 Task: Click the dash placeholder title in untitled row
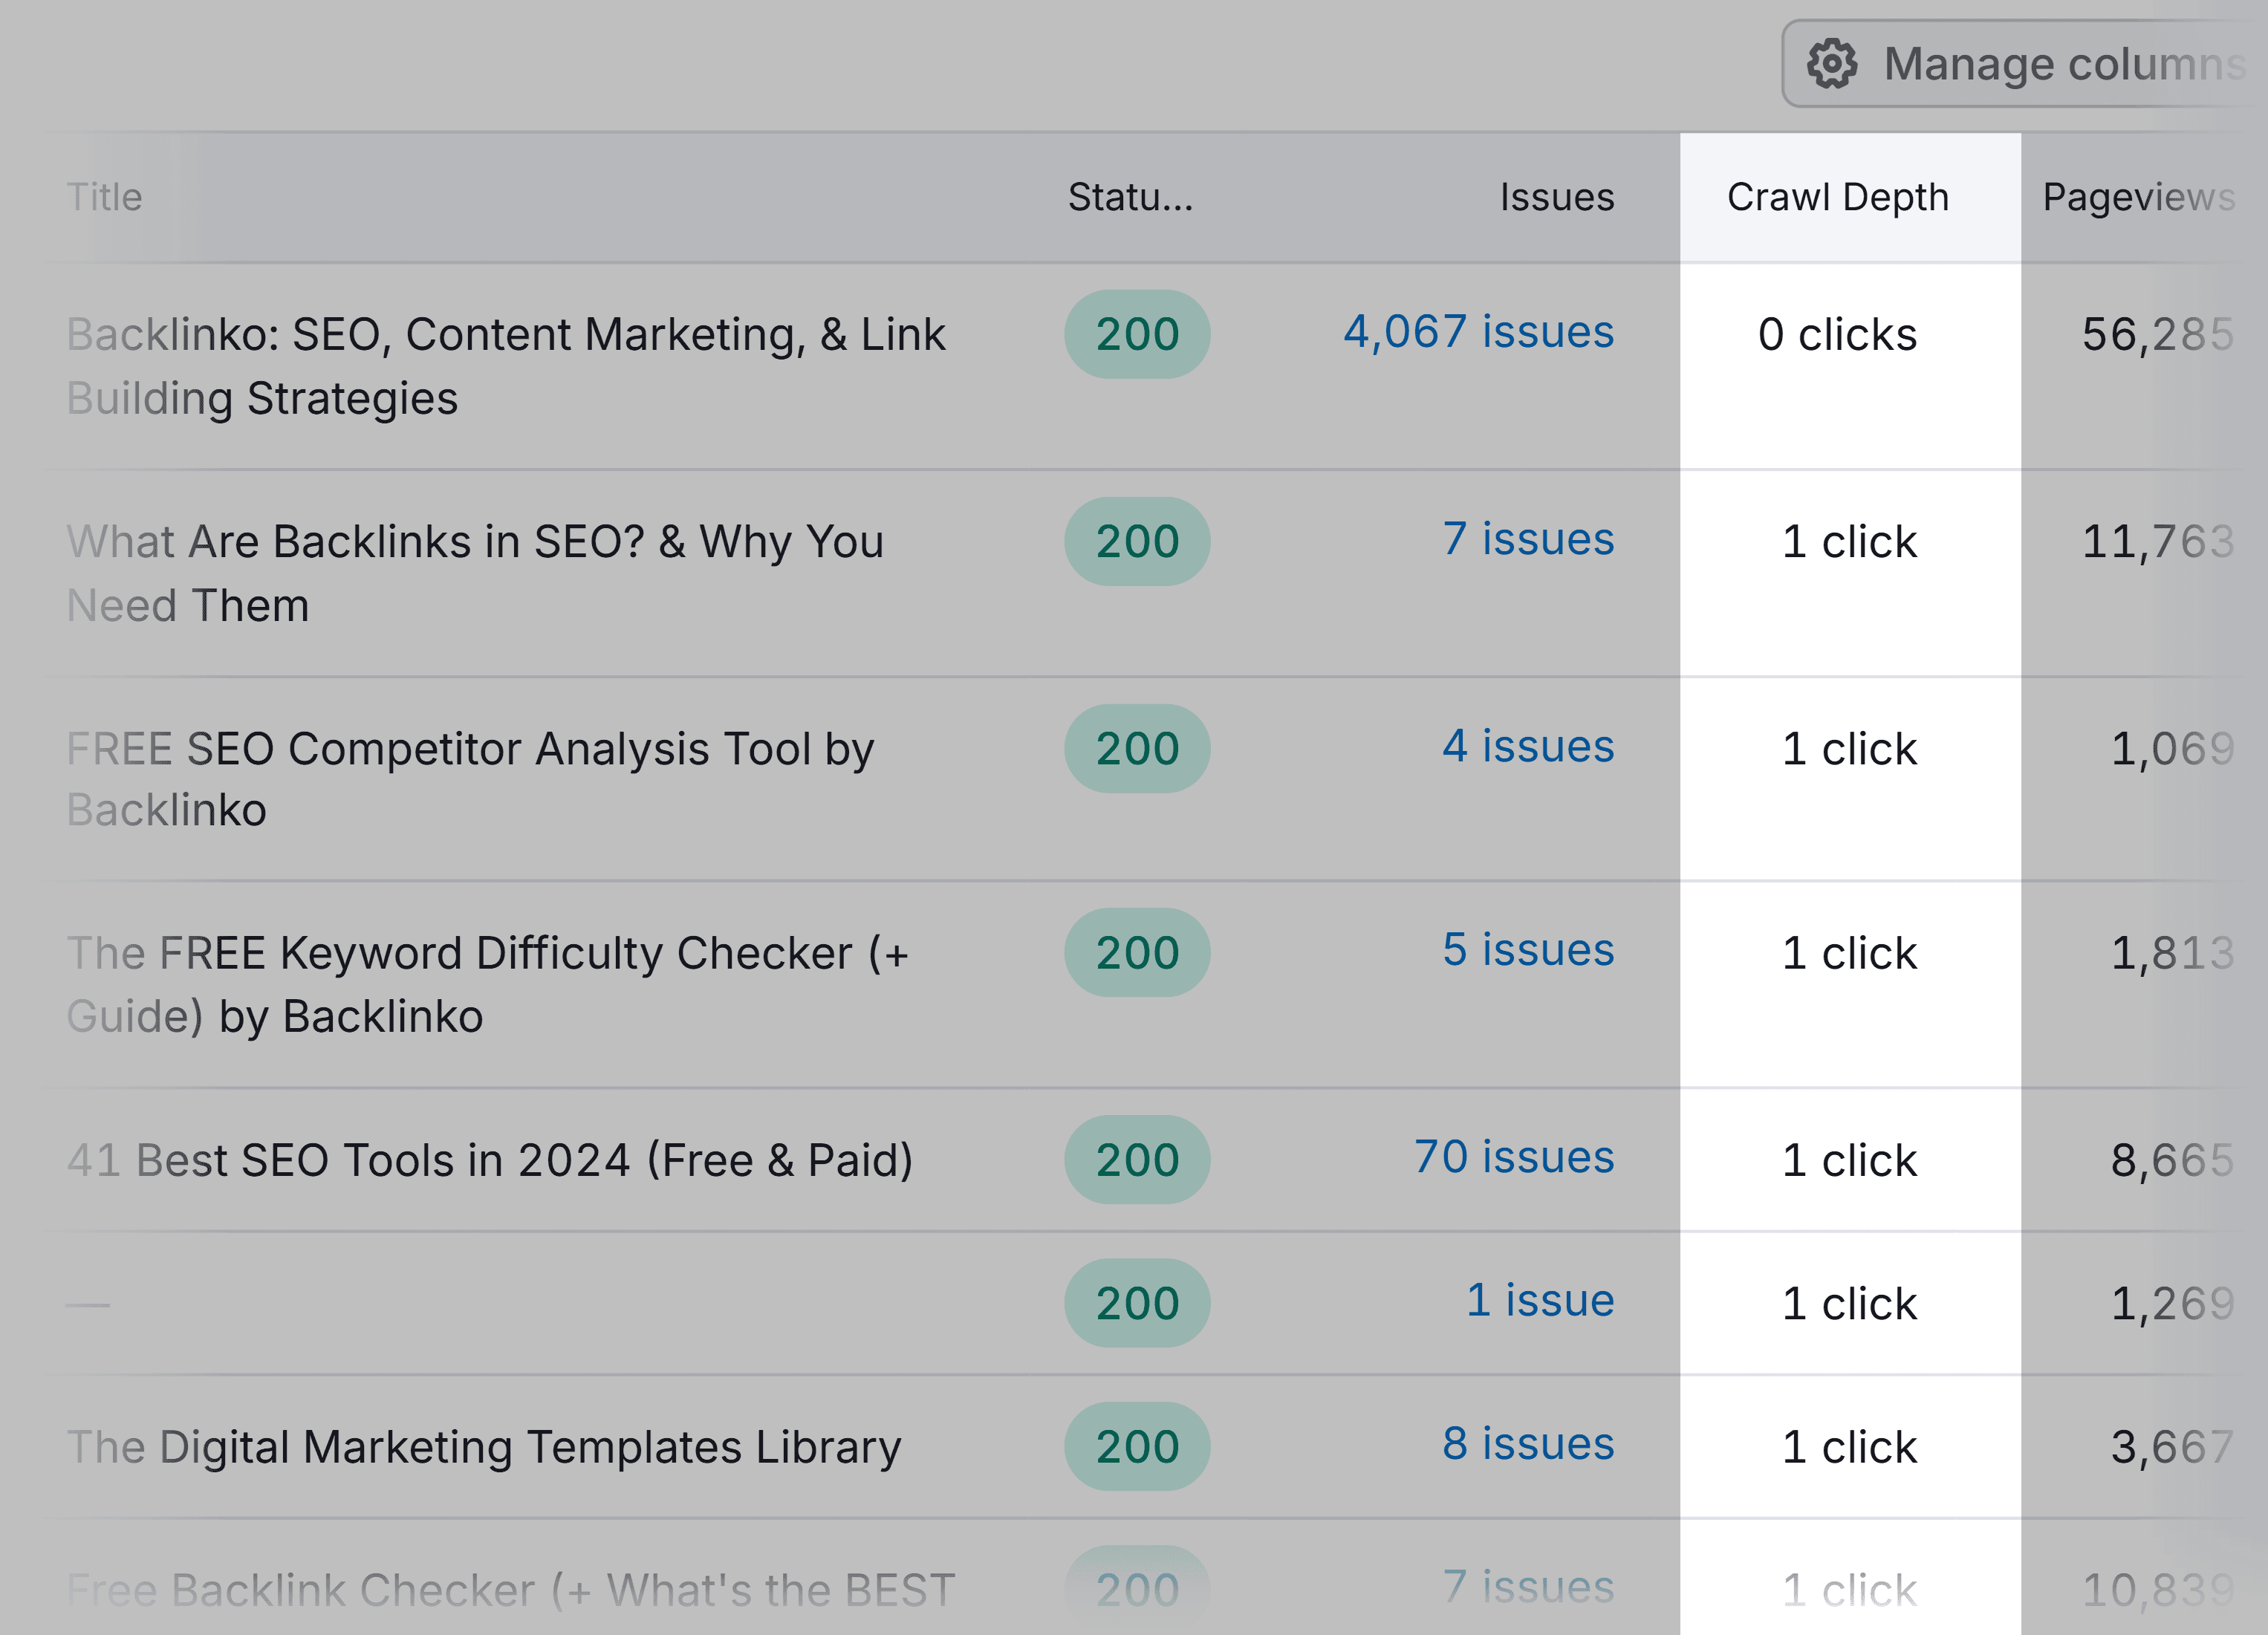(x=88, y=1304)
